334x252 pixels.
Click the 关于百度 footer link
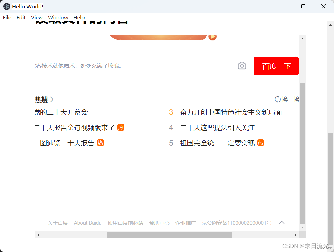(58, 223)
